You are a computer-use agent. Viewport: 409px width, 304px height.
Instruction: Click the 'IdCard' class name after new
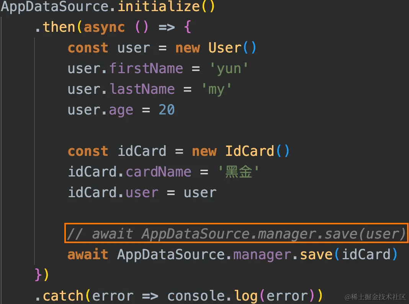pos(250,151)
